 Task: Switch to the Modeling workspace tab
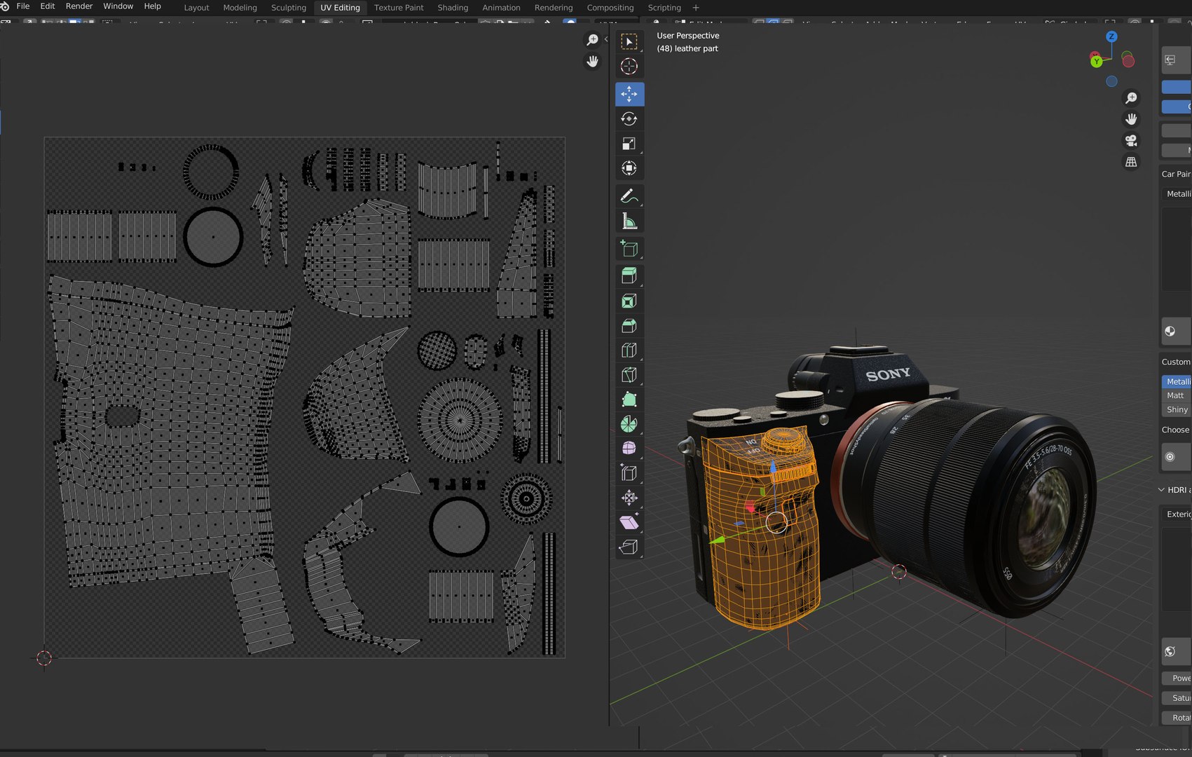[x=240, y=8]
